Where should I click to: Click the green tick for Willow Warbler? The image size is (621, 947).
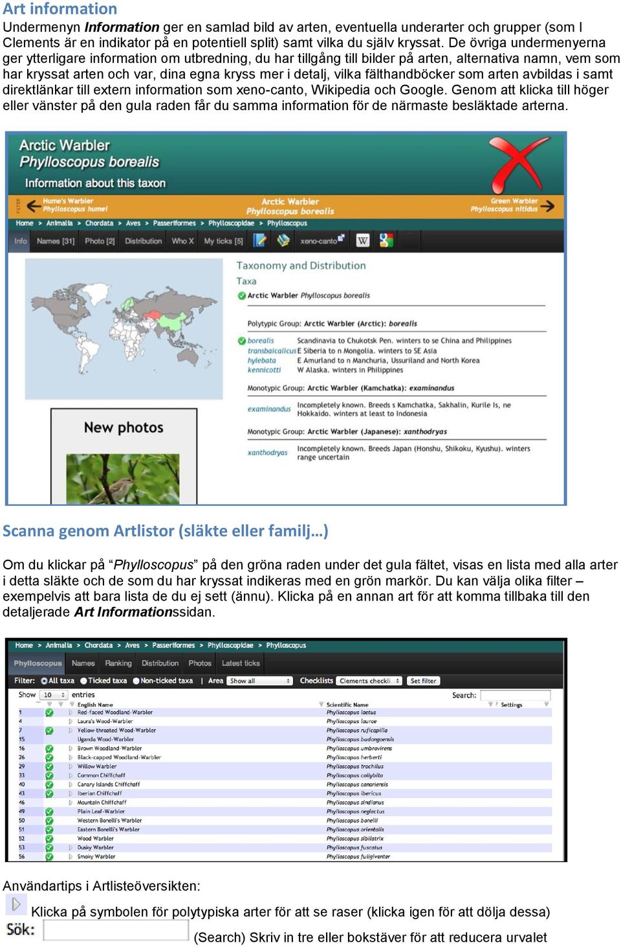pyautogui.click(x=49, y=766)
